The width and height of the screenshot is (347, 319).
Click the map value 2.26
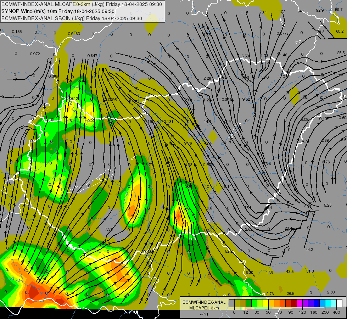(207, 78)
